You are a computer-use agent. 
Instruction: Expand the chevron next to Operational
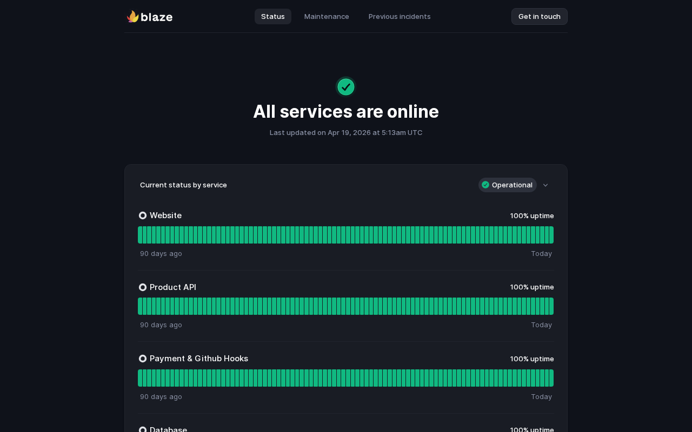tap(545, 185)
